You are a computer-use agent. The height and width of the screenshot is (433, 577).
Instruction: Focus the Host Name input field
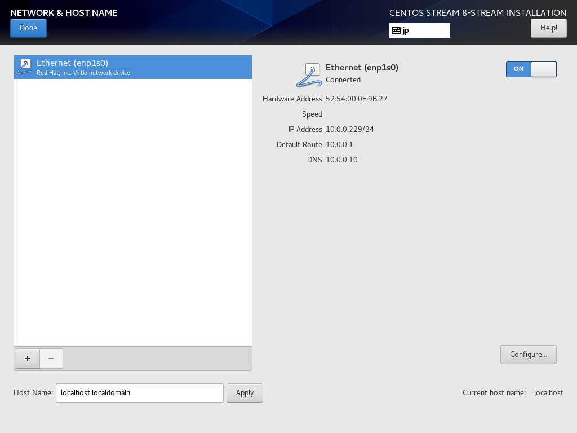(140, 393)
